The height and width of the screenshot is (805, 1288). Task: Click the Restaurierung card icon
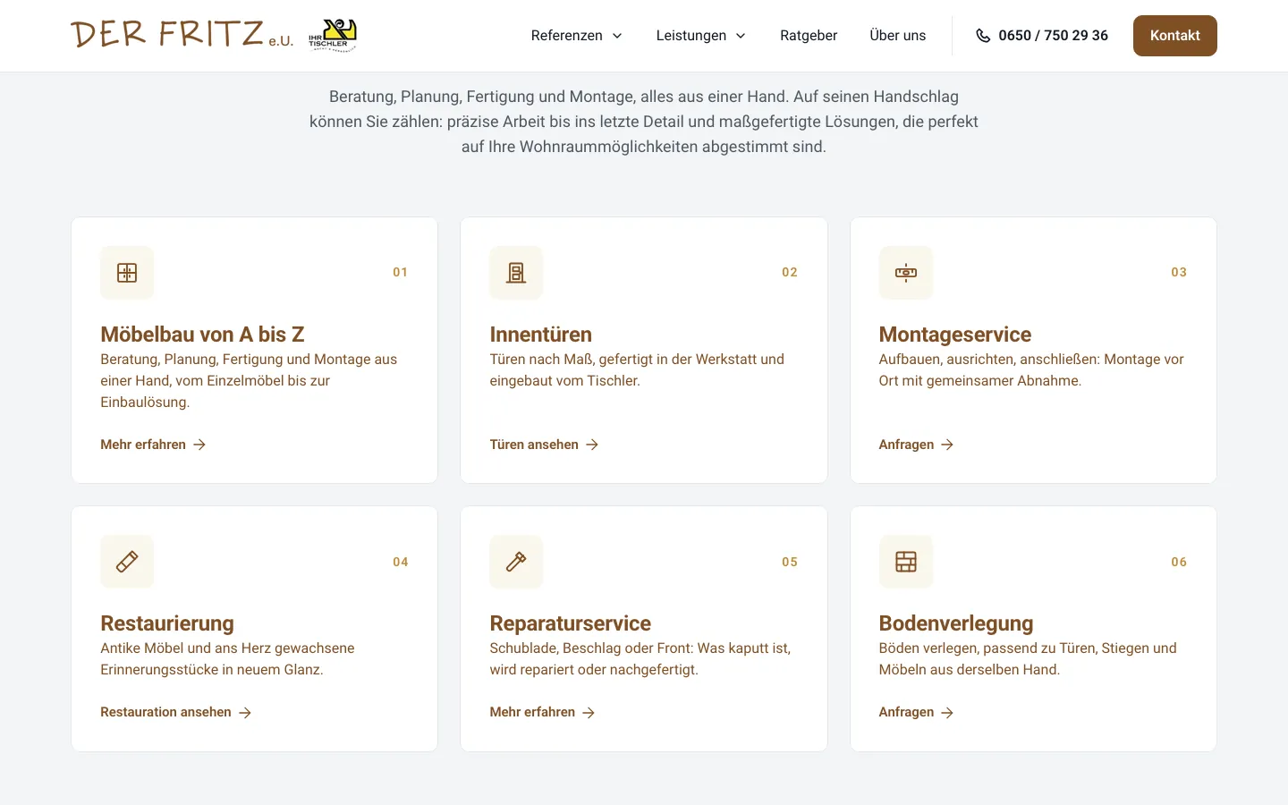[127, 562]
